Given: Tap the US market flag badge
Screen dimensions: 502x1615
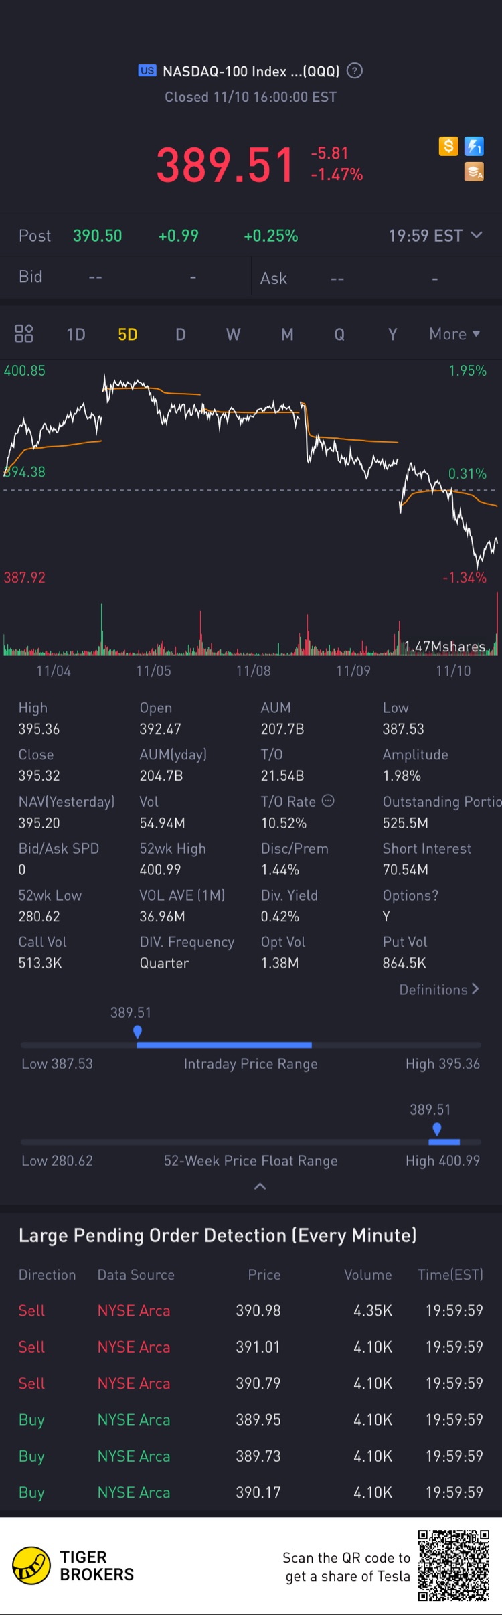Looking at the screenshot, I should click(147, 70).
